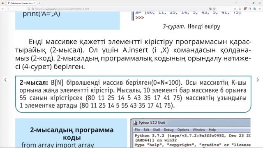Bookmark this page with the star icon
Screen dimensions: 263x148
214,9
